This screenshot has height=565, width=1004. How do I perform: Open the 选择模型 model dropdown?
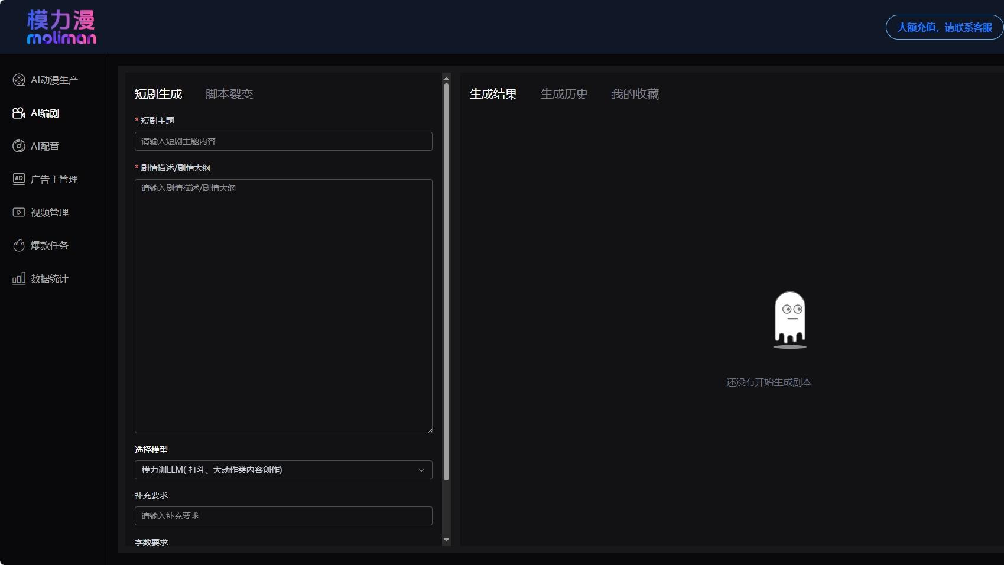[283, 470]
